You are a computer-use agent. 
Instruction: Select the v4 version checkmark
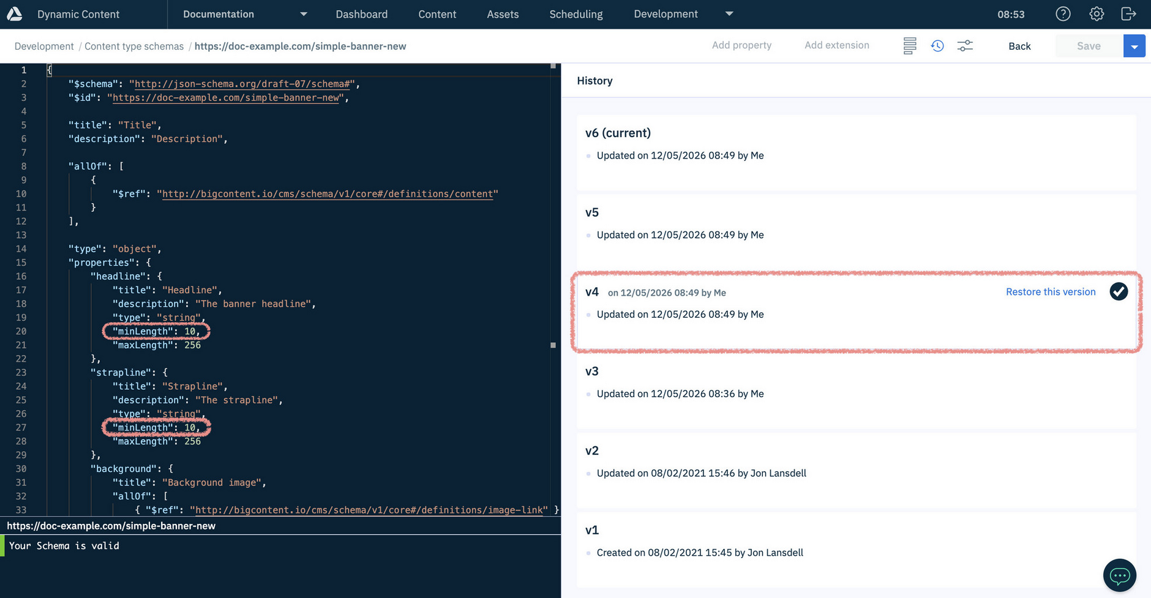(x=1119, y=291)
